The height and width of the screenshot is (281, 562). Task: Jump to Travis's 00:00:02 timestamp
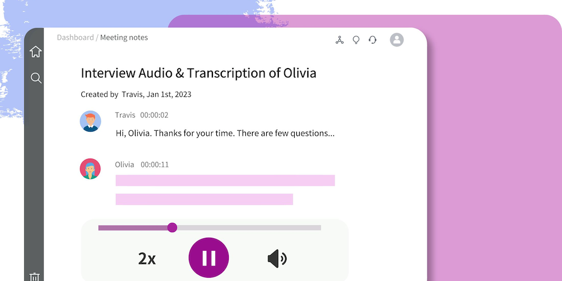[154, 115]
